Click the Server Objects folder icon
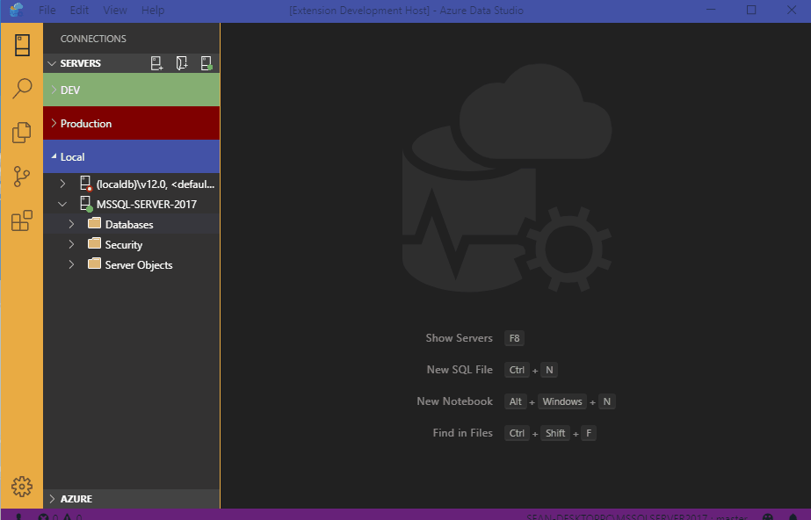Screen dimensions: 811x520 (94, 264)
